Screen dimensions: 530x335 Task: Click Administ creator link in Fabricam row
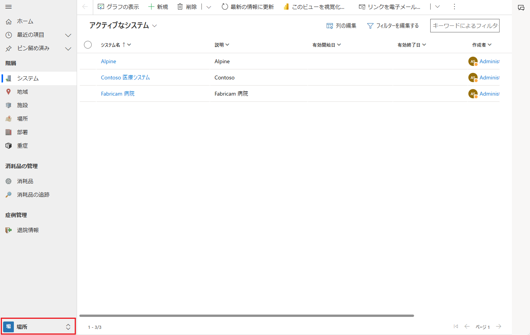point(490,94)
